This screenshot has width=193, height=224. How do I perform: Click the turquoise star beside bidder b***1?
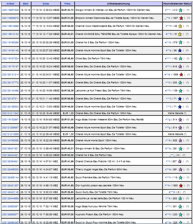180,10
